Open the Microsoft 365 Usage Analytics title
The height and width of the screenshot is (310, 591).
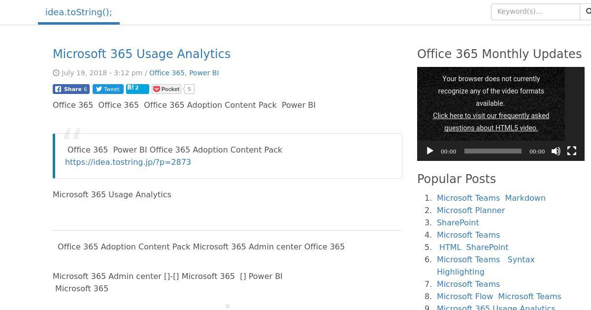pos(141,54)
